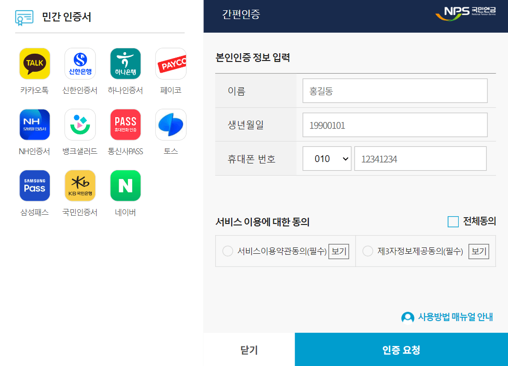Image resolution: width=508 pixels, height=366 pixels.
Task: Pick the PAYCO authentication provider
Action: pyautogui.click(x=170, y=63)
